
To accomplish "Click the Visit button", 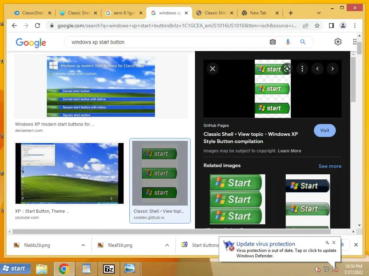I will (325, 130).
